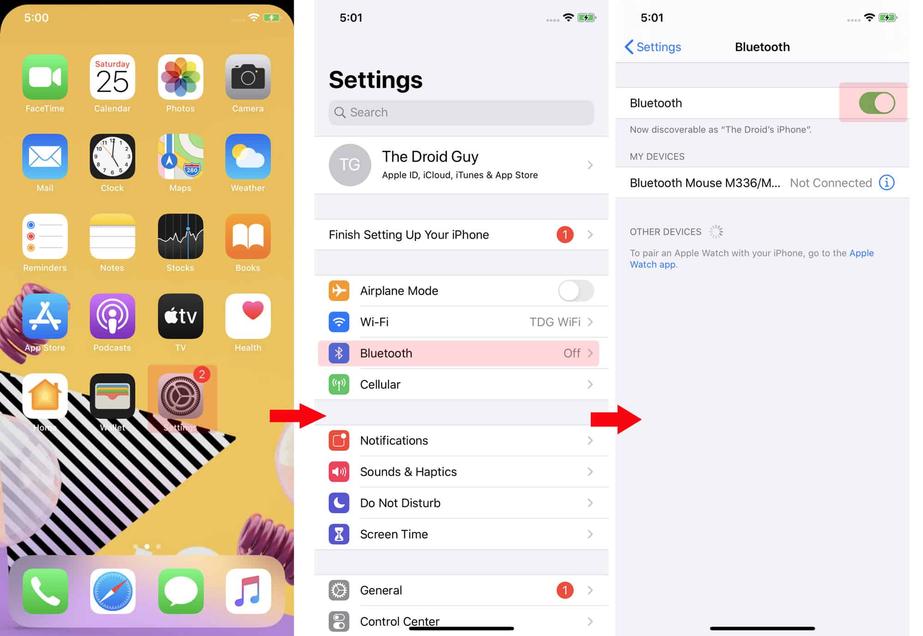The width and height of the screenshot is (923, 636).
Task: Select the General settings menu item
Action: [x=463, y=589]
